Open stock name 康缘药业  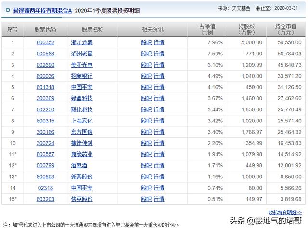click(82, 154)
